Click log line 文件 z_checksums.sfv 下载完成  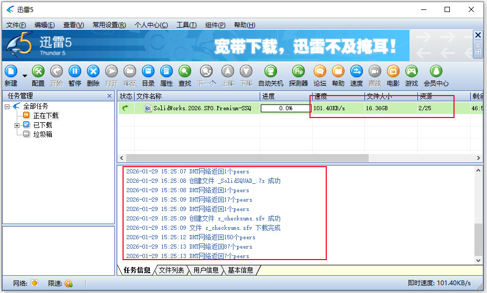pyautogui.click(x=203, y=228)
